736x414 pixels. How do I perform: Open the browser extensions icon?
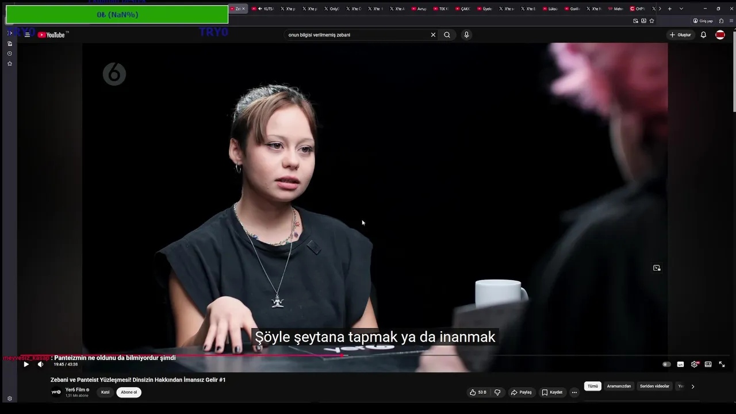pos(721,21)
